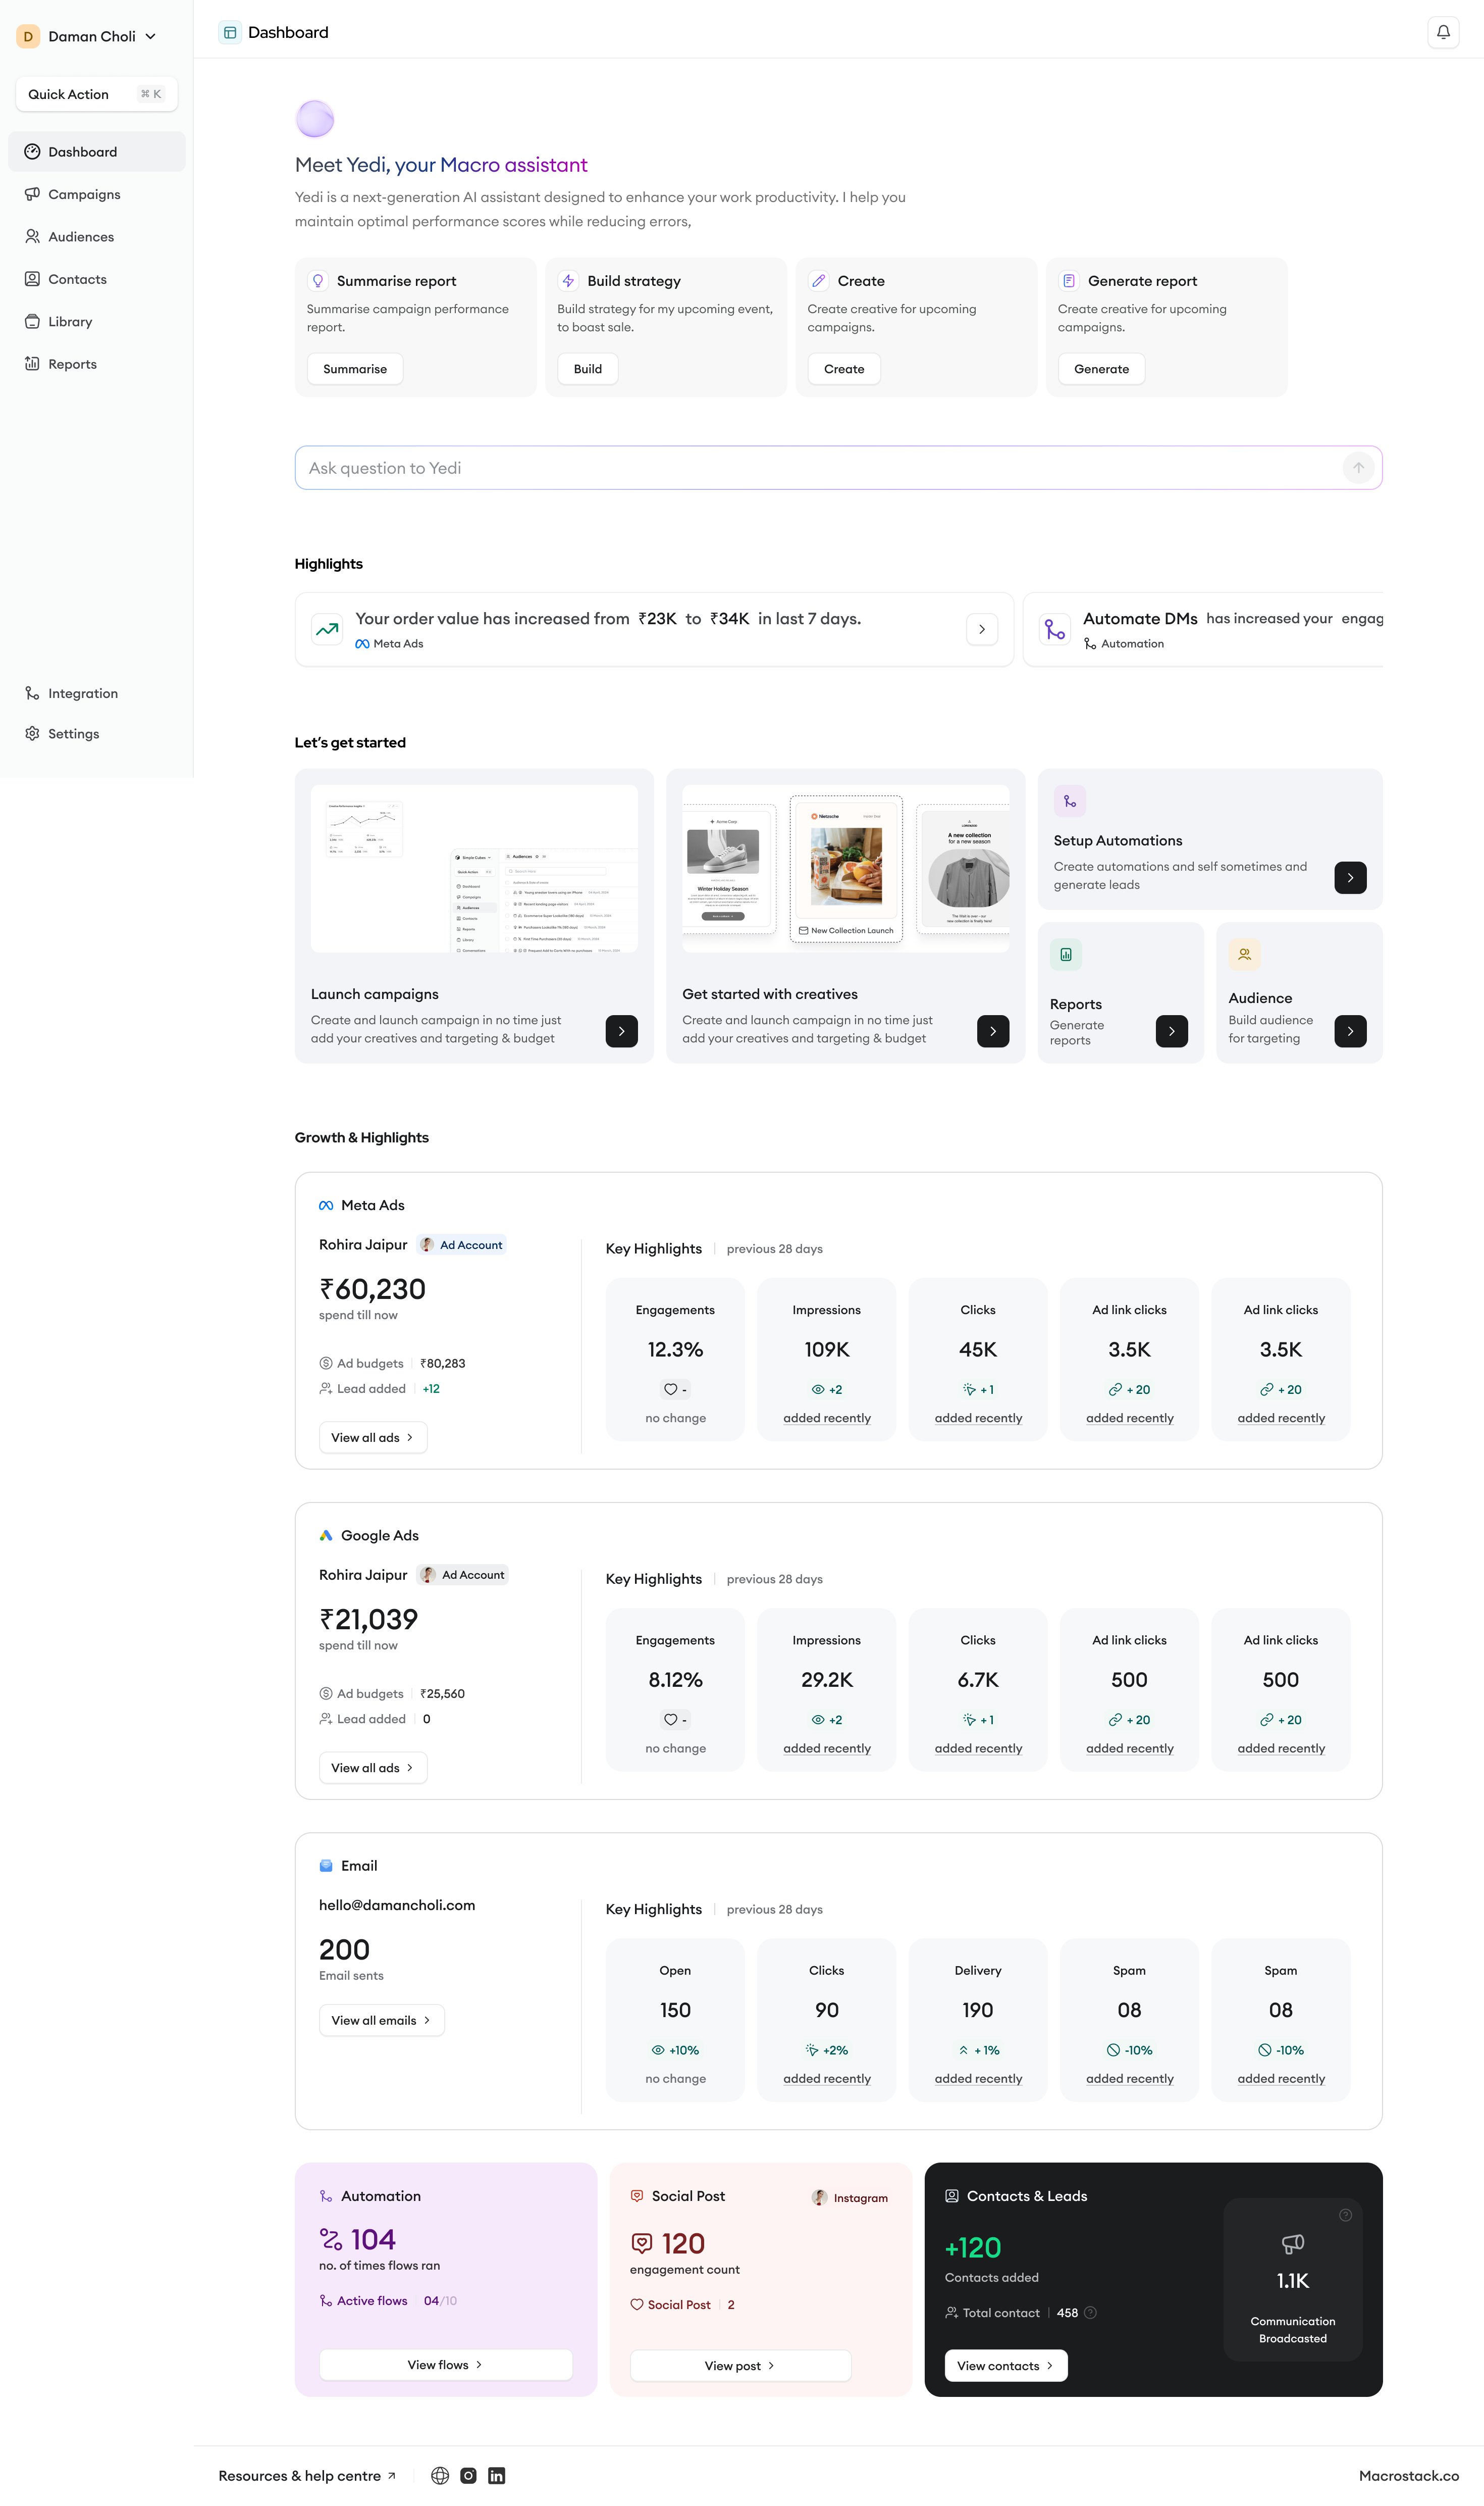This screenshot has width=1484, height=2506.
Task: Open Settings in the sidebar
Action: (97, 733)
